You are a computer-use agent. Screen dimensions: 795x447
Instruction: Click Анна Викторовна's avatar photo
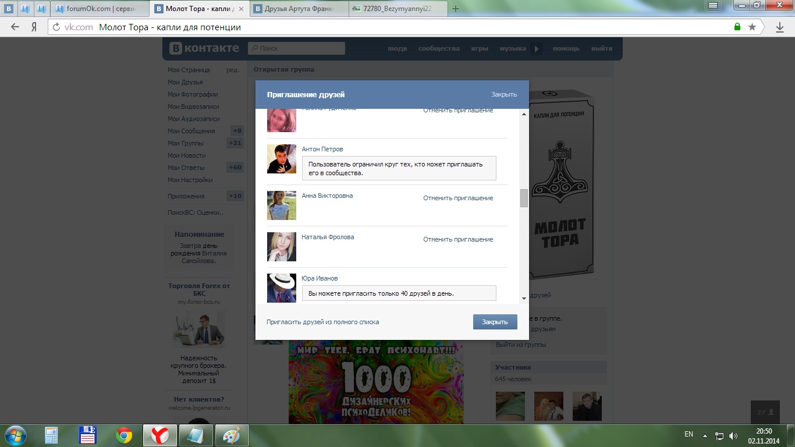pos(282,205)
